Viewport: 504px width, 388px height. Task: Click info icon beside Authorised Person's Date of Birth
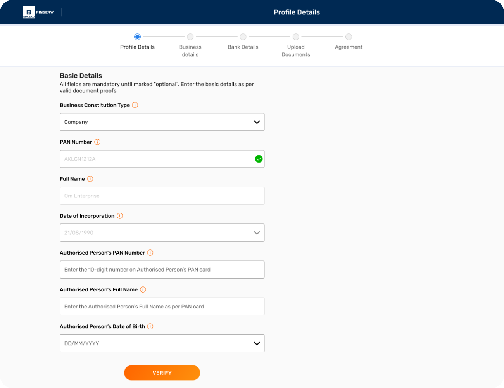150,326
